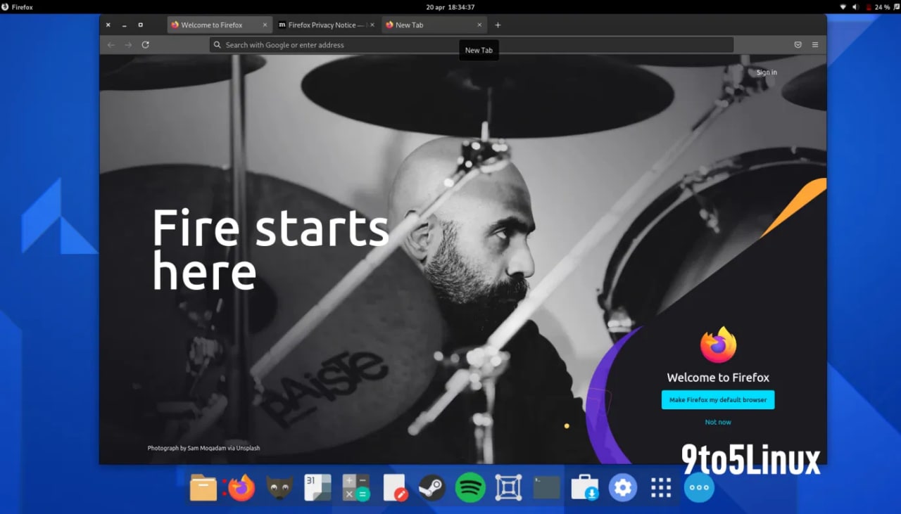Save page with the Pocket icon
The height and width of the screenshot is (514, 901).
point(798,45)
